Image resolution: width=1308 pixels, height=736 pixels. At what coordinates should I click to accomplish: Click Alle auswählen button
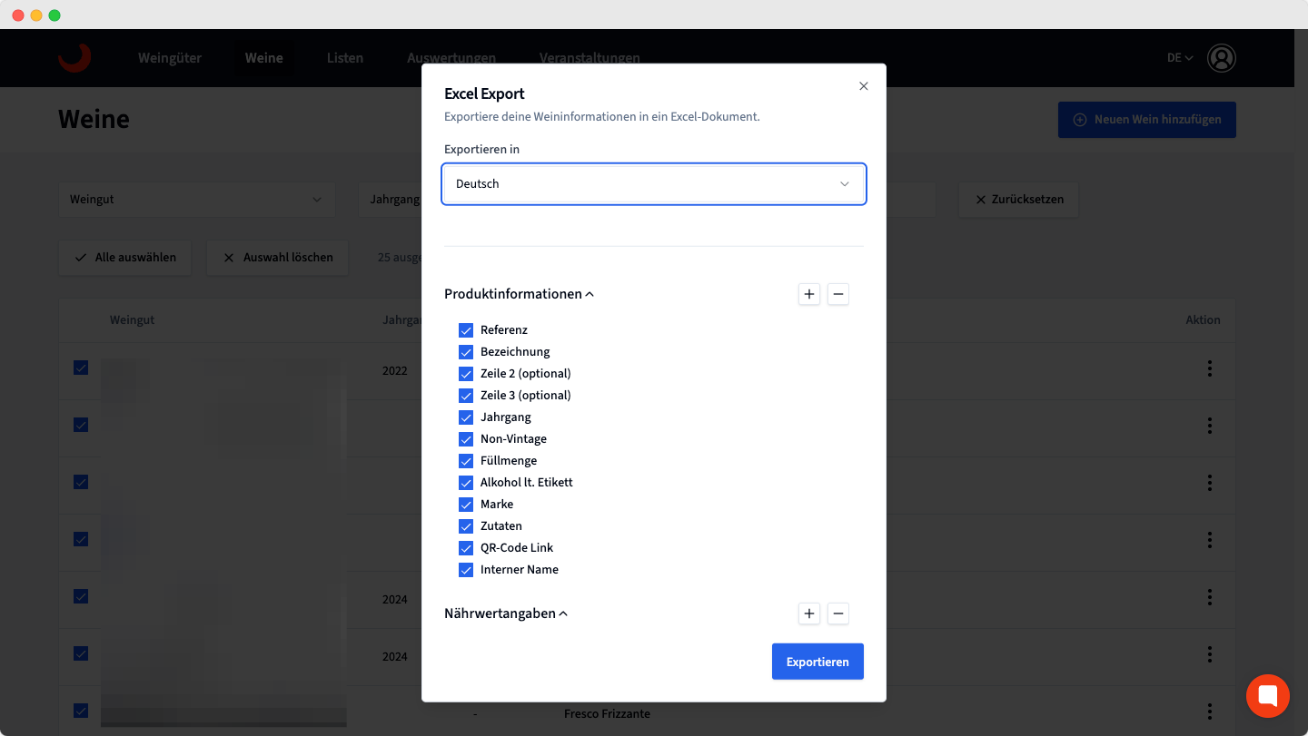[x=126, y=258]
